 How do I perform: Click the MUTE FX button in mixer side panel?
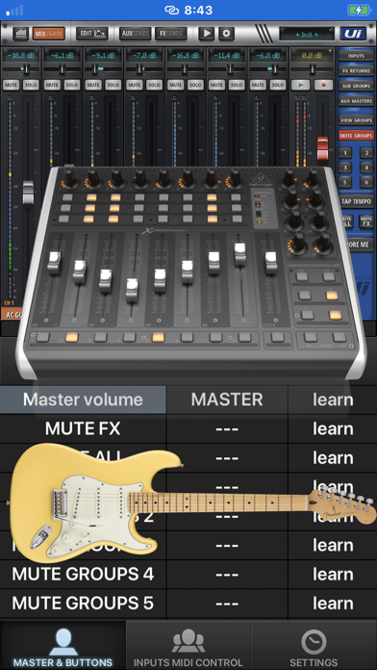coord(366,221)
